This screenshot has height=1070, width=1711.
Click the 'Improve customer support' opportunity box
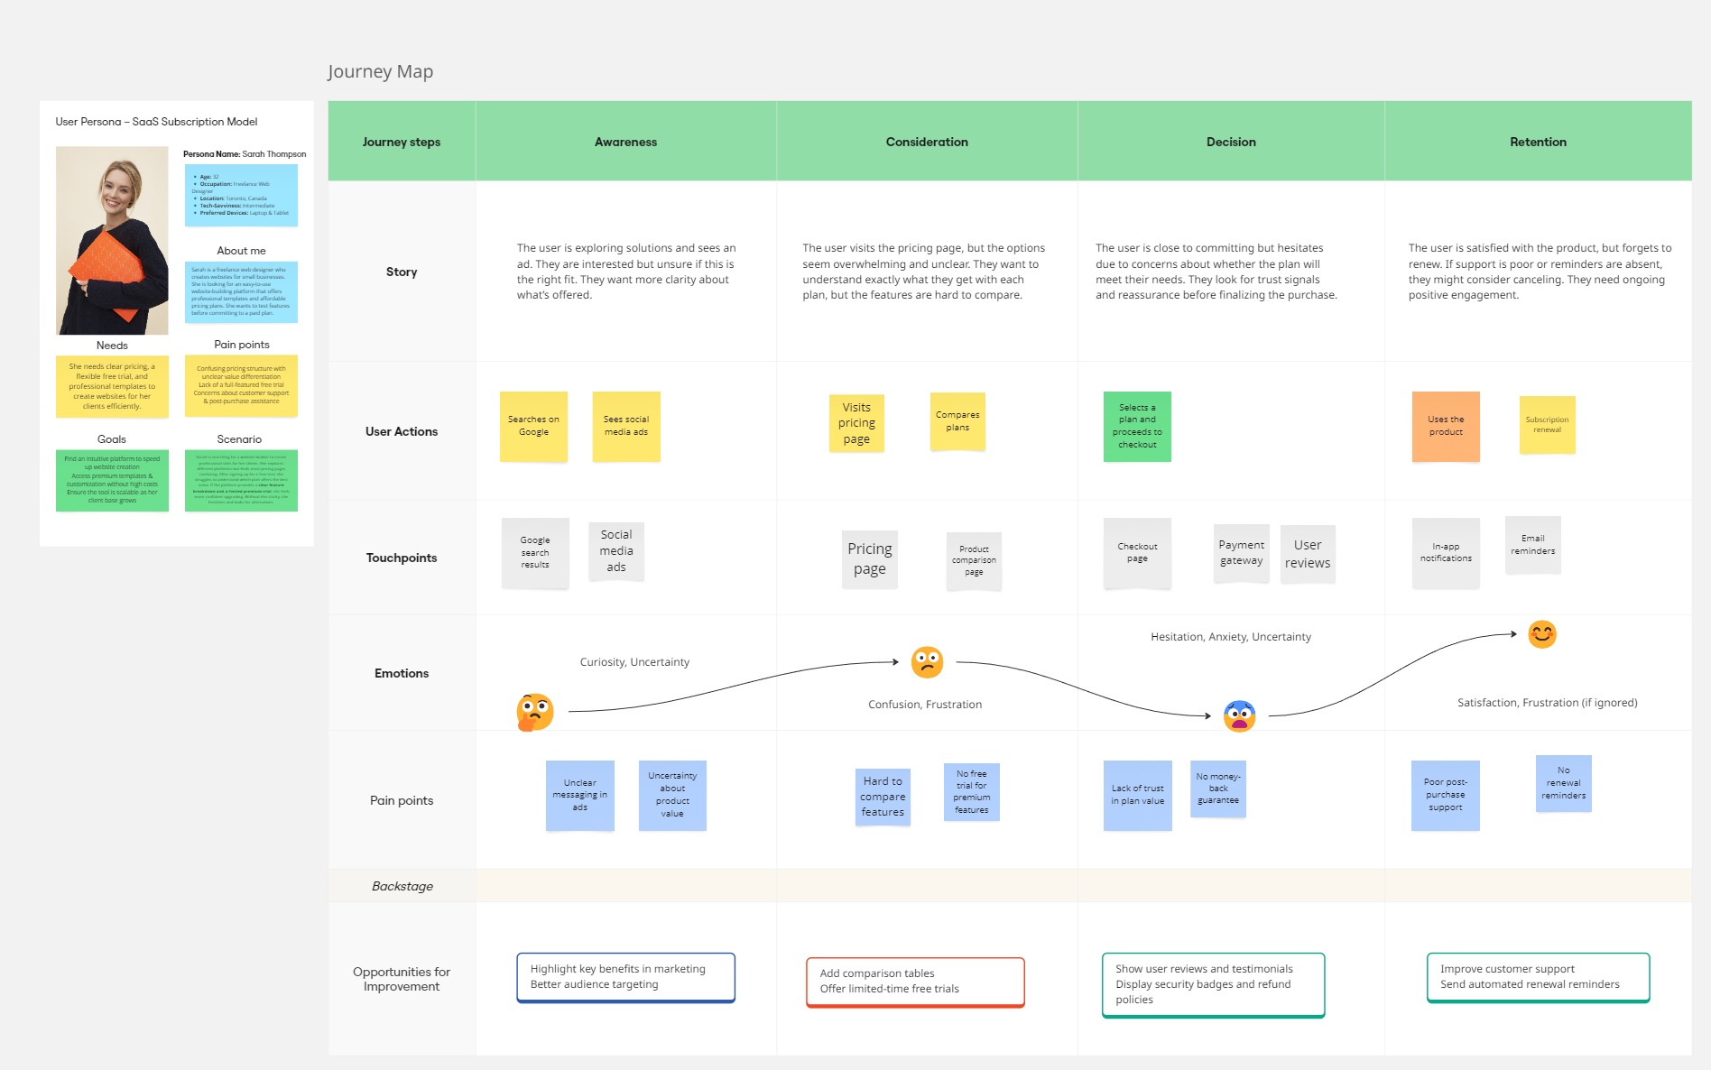(x=1538, y=977)
